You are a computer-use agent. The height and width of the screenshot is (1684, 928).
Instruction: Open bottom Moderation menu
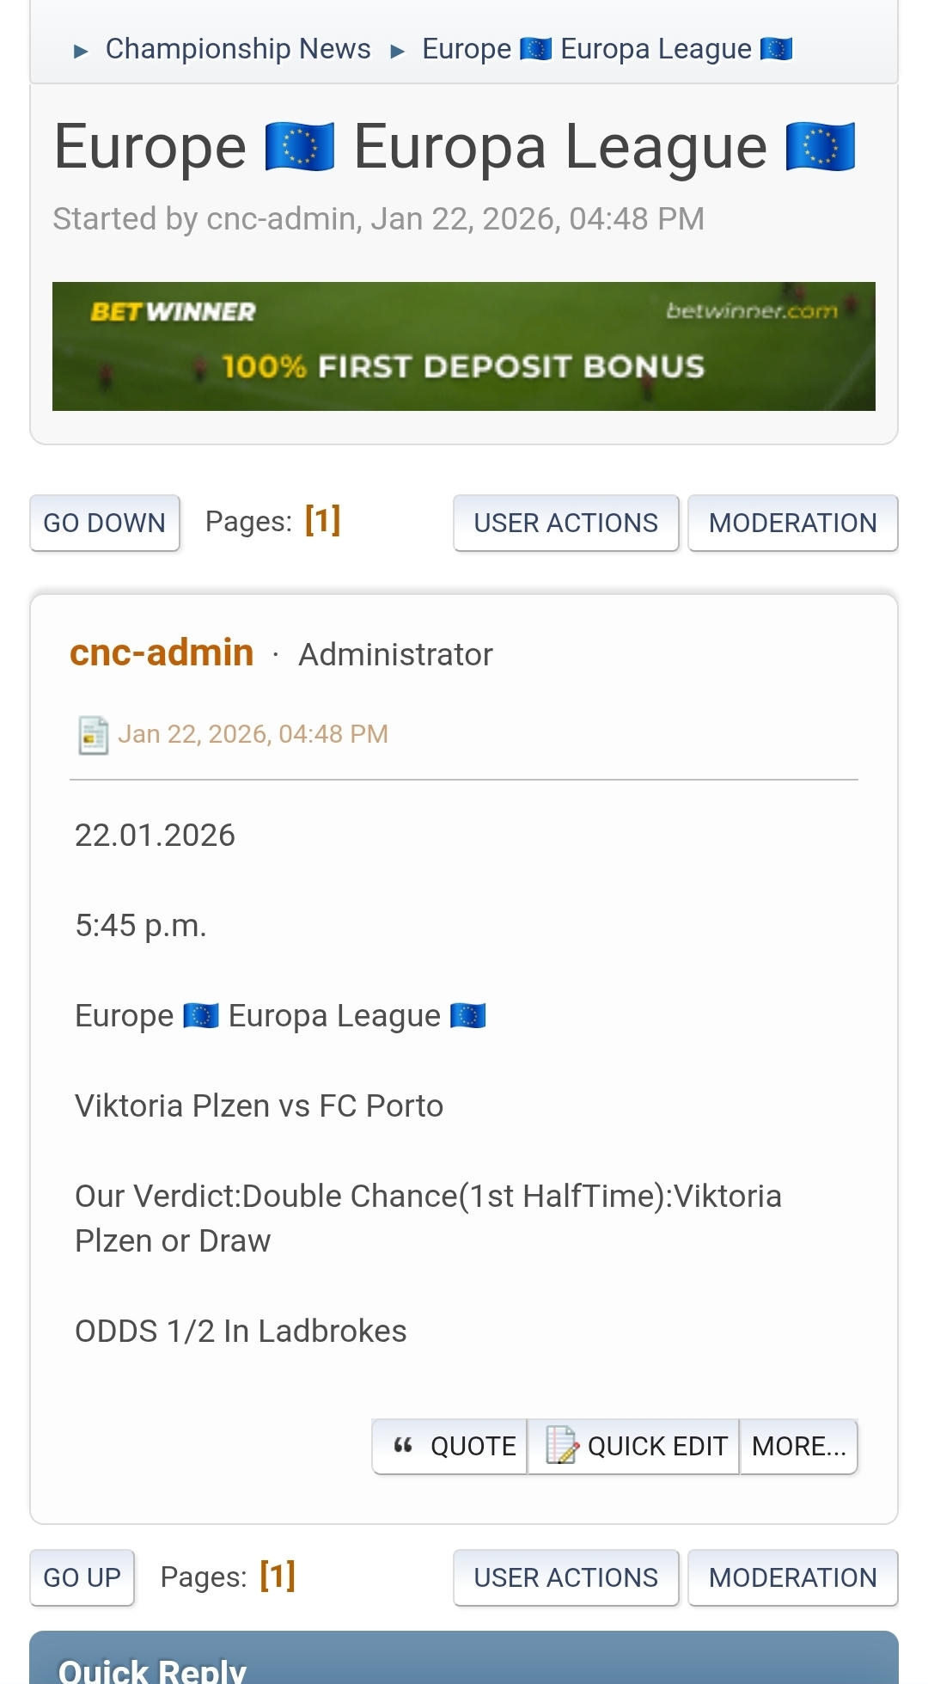[792, 1577]
